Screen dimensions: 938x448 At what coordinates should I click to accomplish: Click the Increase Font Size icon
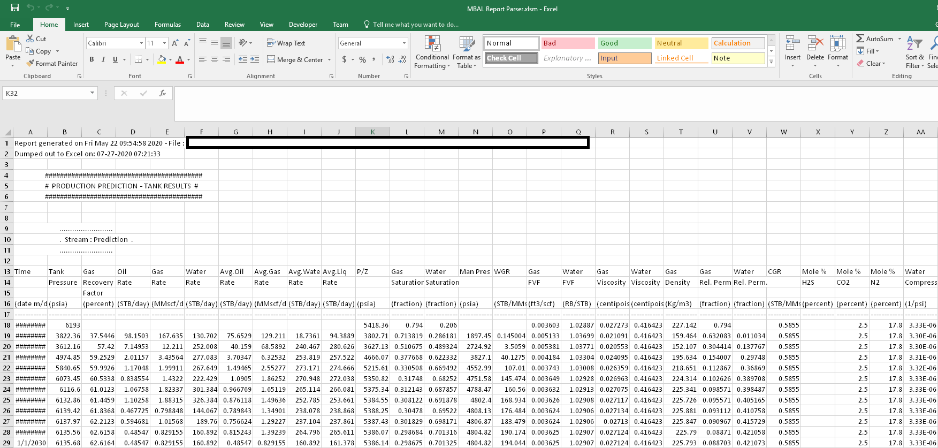click(x=176, y=43)
